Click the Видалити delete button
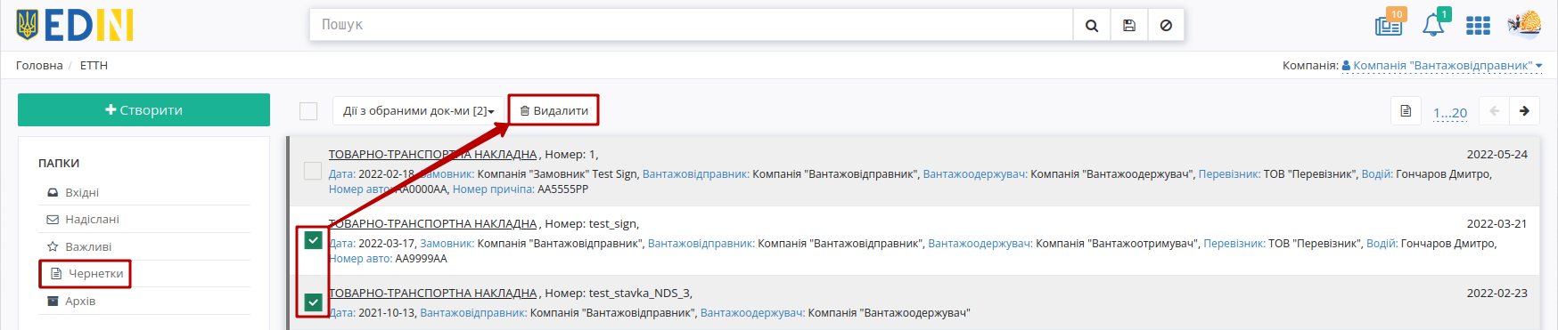1558x330 pixels. (553, 111)
